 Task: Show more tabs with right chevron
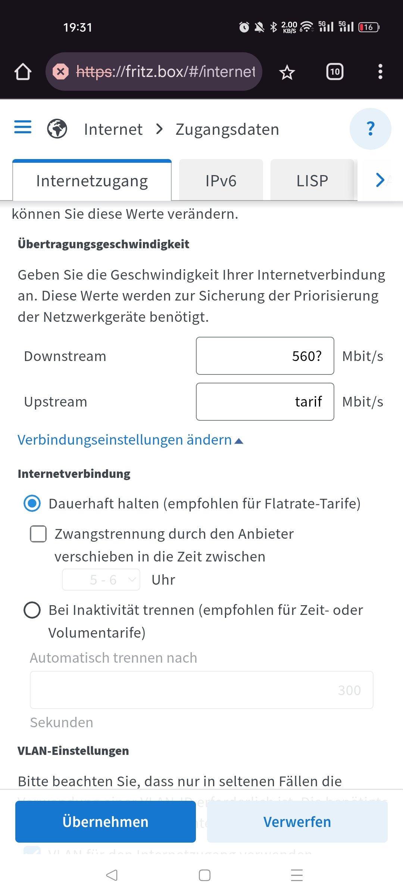pos(380,180)
